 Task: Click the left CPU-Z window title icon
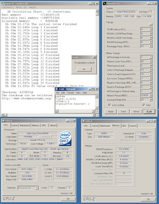pos(3,121)
